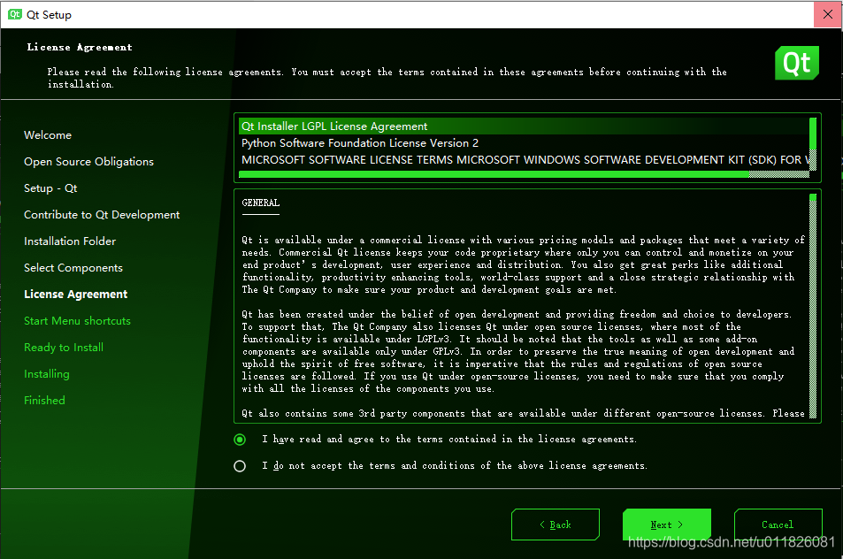
Task: Cancel the Qt installation
Action: click(778, 524)
